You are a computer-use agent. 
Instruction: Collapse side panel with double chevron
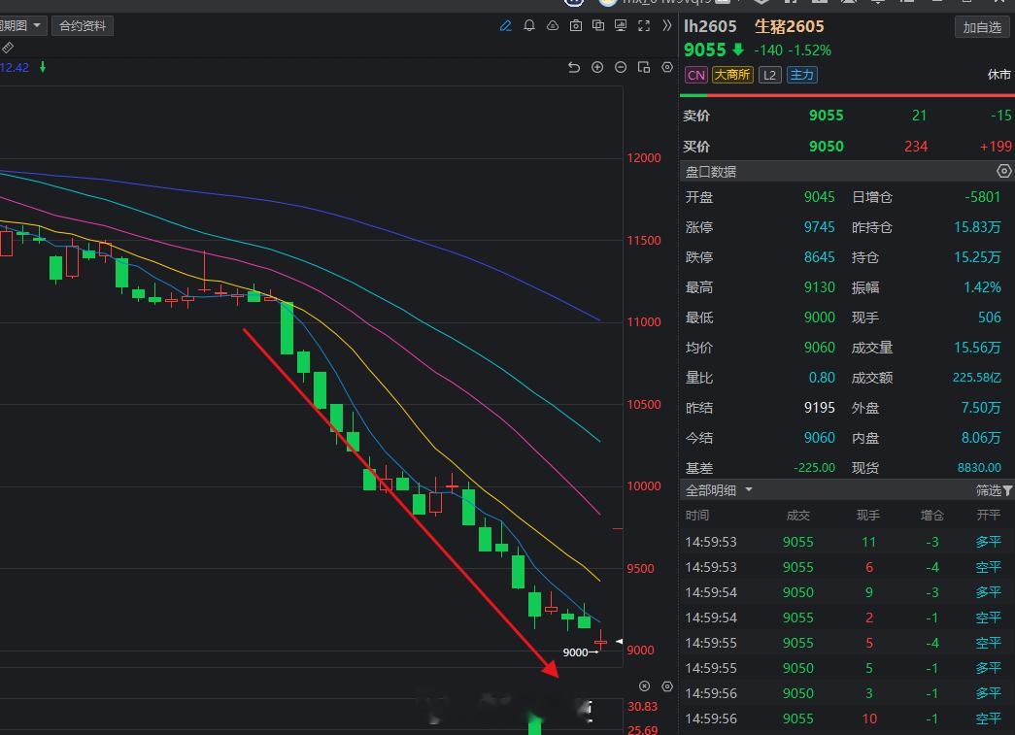pos(666,26)
